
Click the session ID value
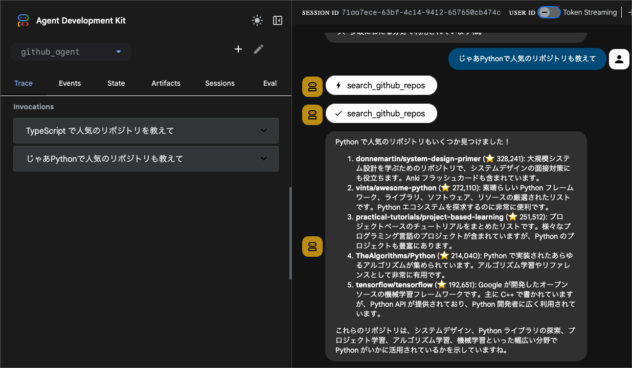pyautogui.click(x=421, y=13)
